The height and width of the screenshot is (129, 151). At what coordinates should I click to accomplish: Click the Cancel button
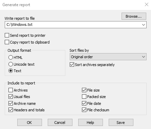click(x=60, y=123)
